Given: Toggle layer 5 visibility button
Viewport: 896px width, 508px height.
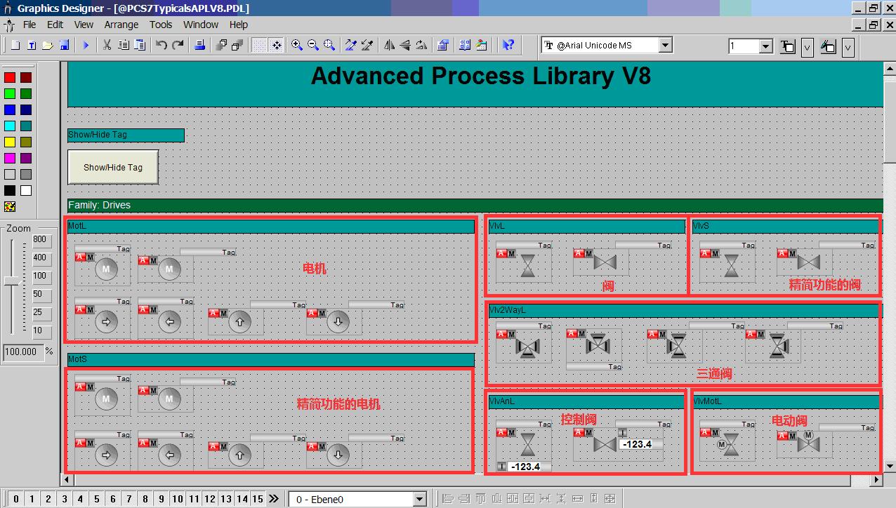Looking at the screenshot, I should [x=97, y=499].
